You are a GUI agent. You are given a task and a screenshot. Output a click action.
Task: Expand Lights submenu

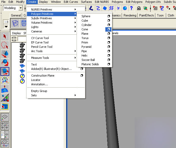52,27
